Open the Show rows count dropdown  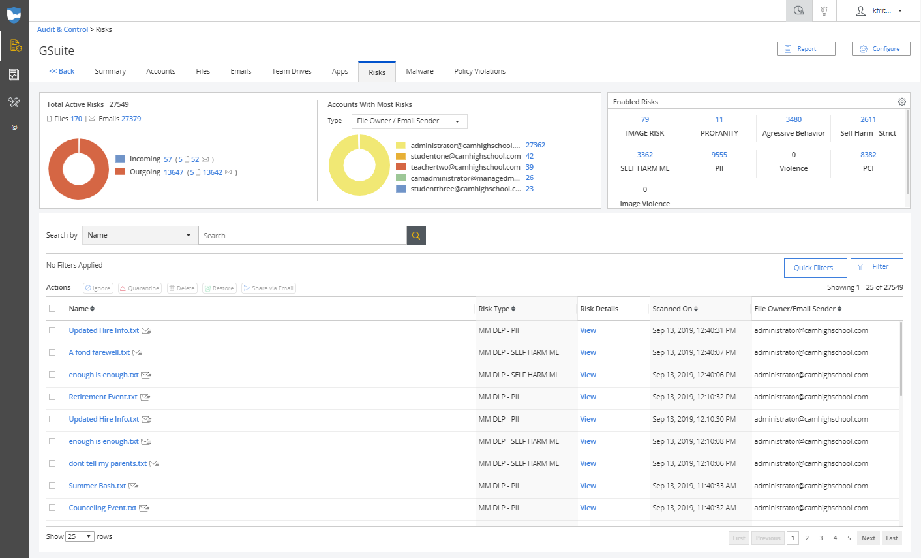(x=80, y=536)
